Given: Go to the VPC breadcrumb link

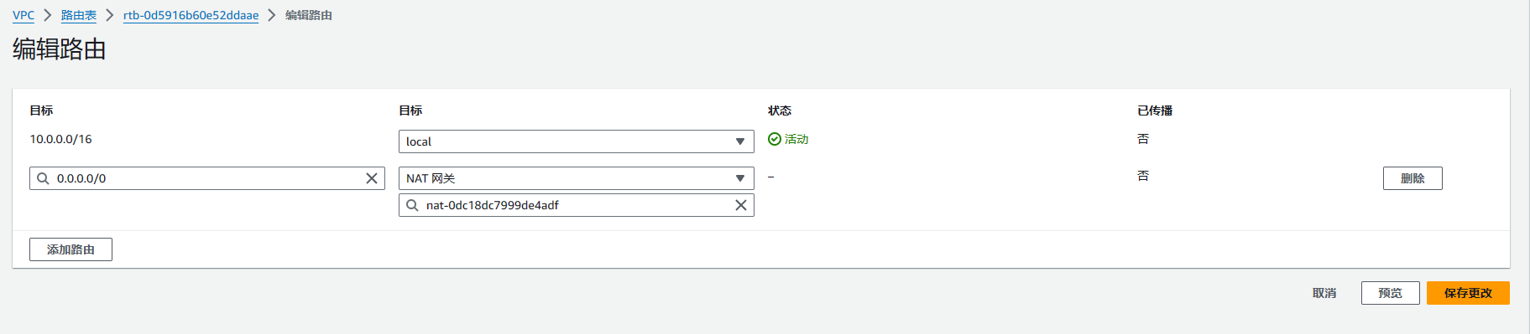Looking at the screenshot, I should click(x=23, y=15).
